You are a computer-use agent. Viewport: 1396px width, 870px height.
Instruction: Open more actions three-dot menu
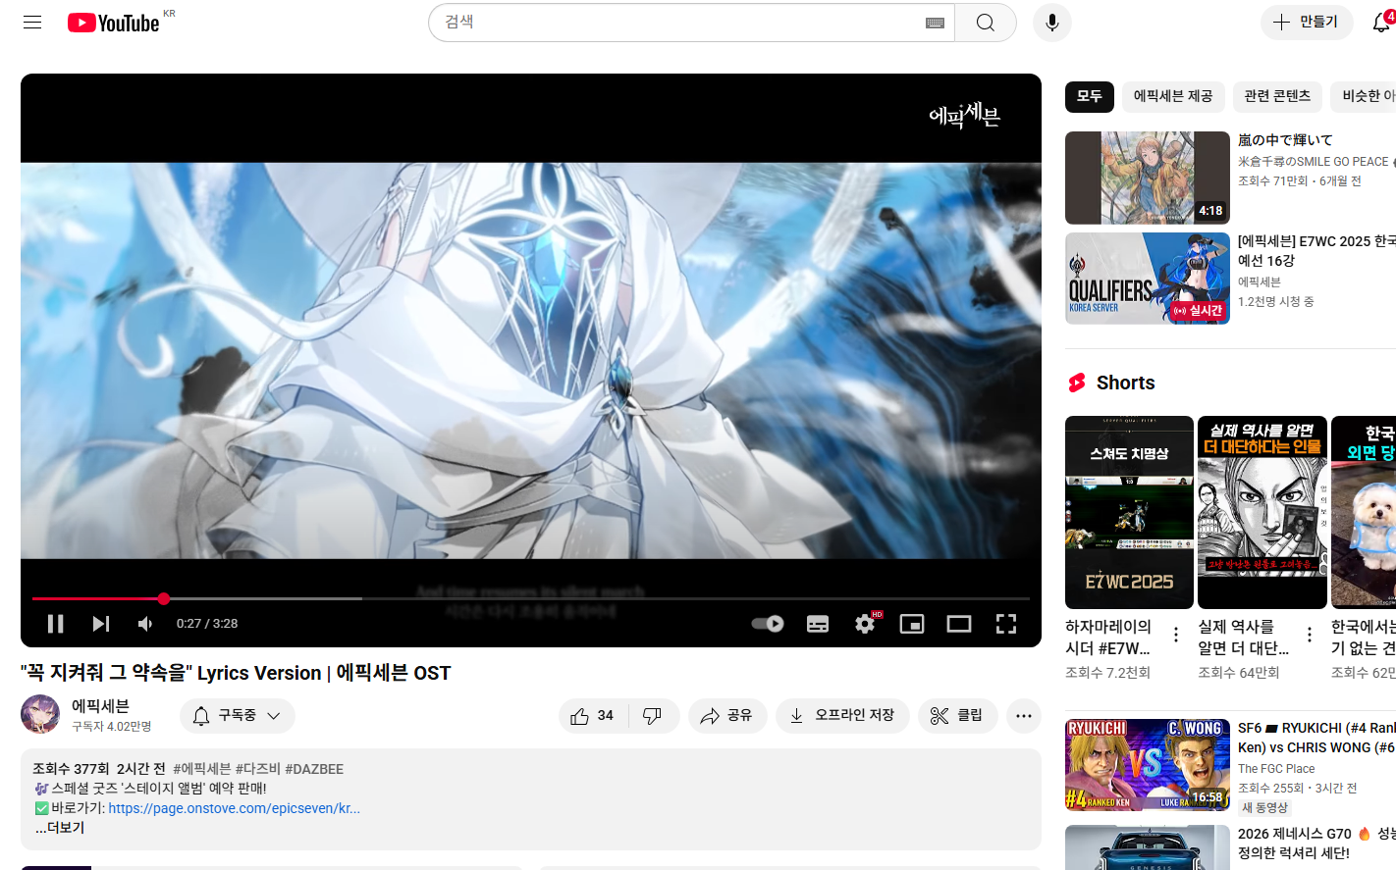(x=1023, y=716)
